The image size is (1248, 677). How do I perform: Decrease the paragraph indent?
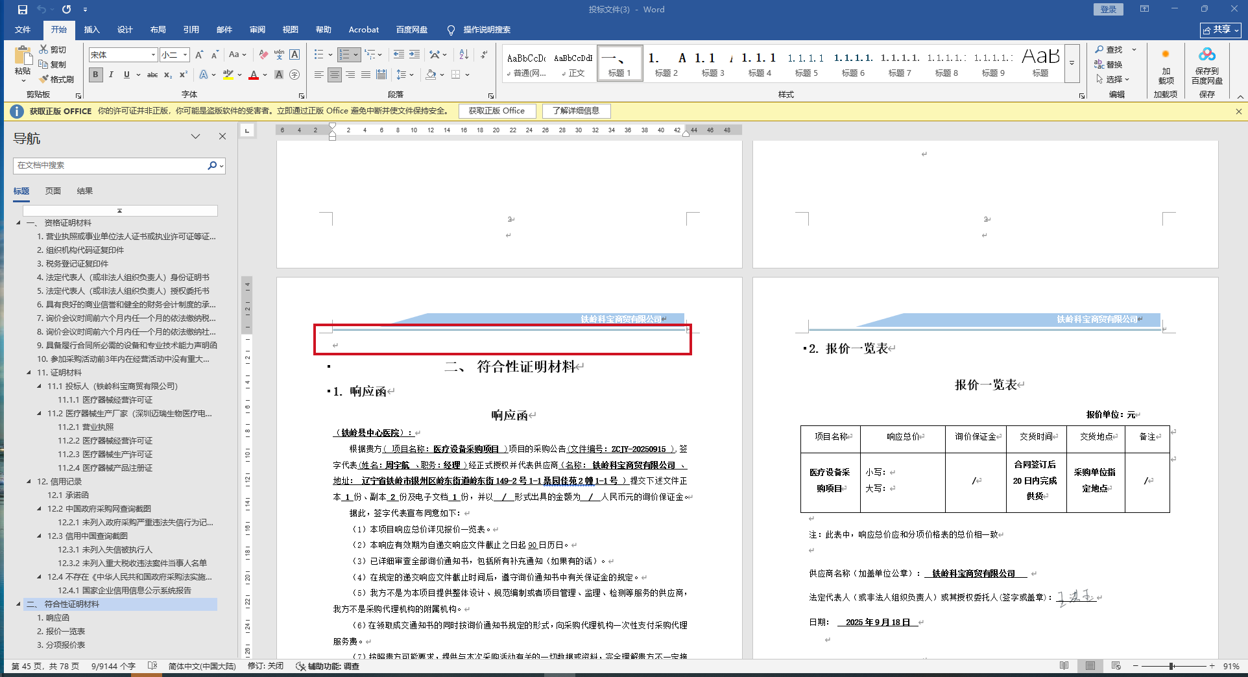398,54
